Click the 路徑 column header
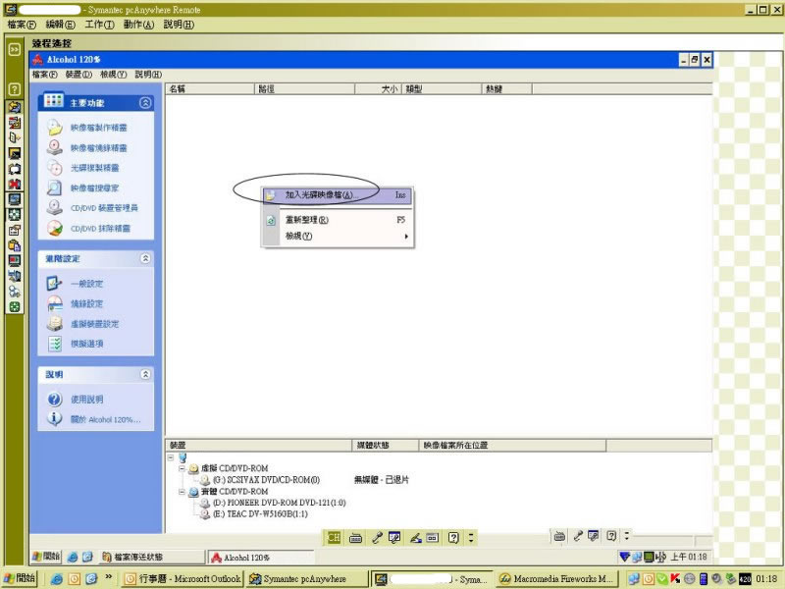Viewport: 785px width, 589px height. pos(304,89)
